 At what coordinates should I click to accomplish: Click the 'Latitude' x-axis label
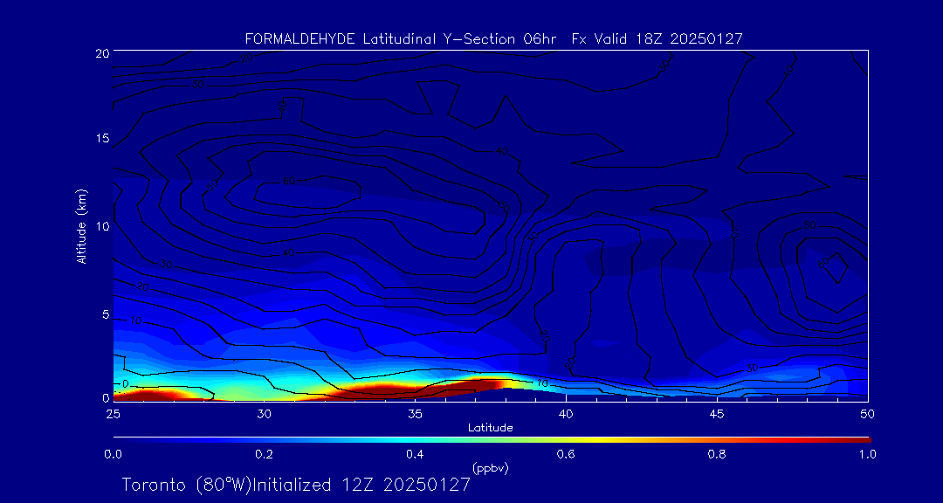(x=490, y=429)
